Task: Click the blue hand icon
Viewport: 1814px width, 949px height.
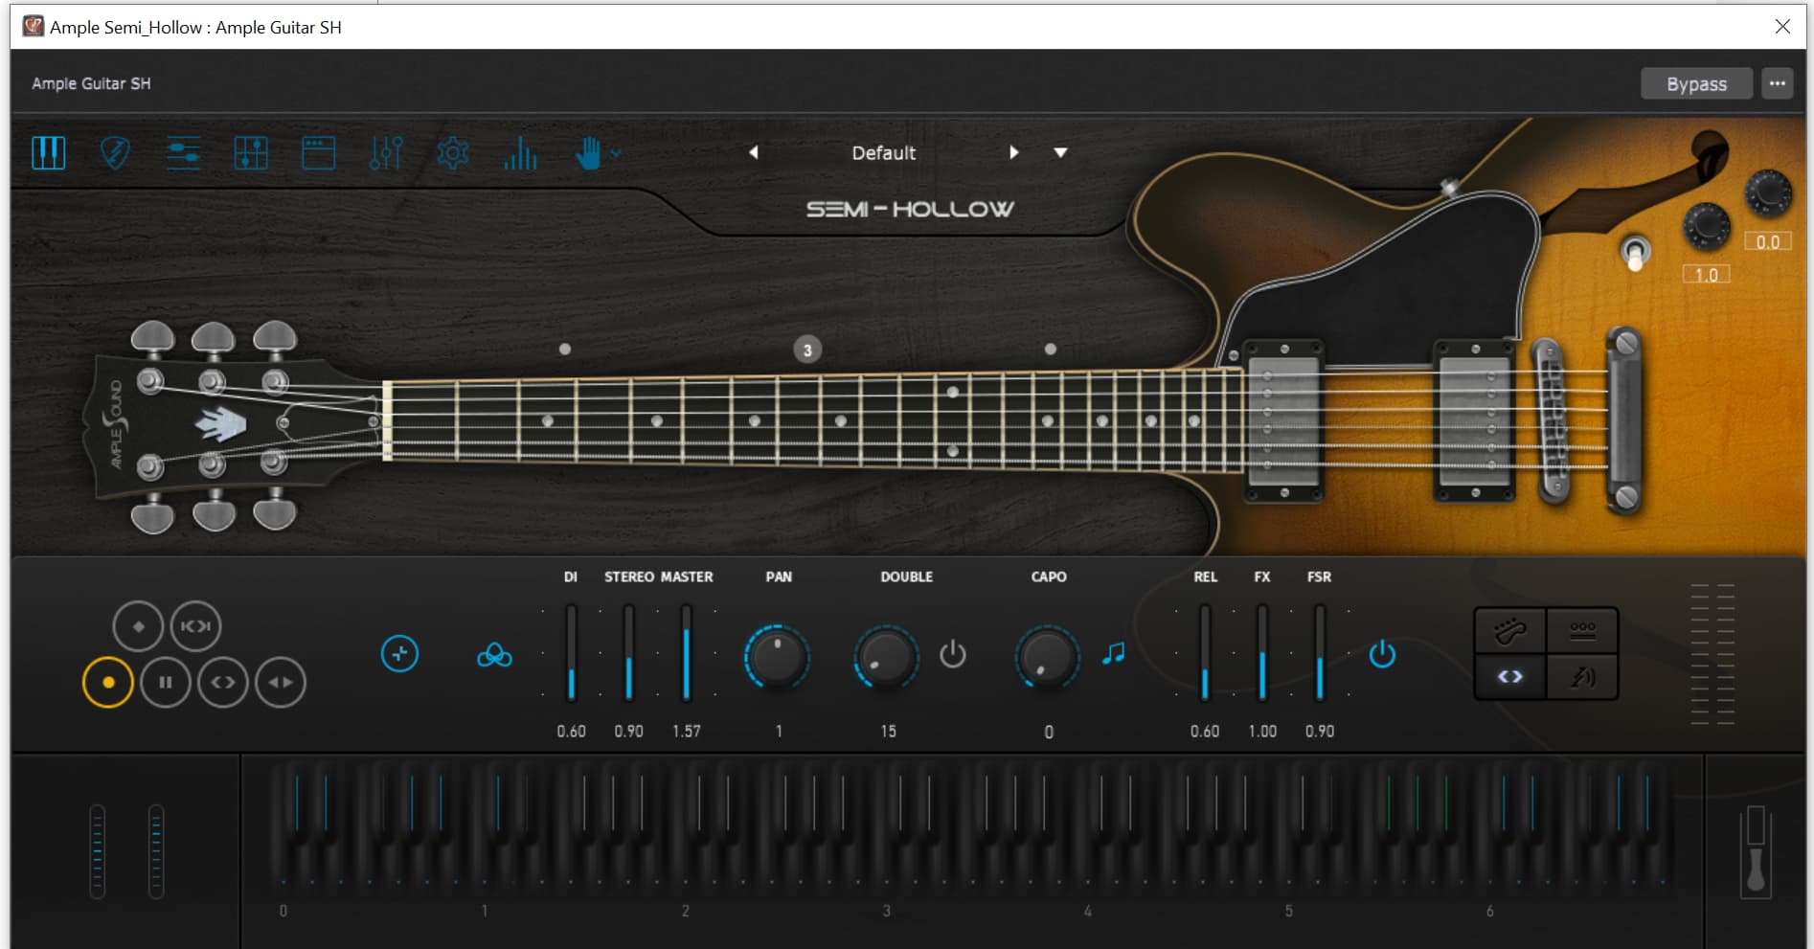Action: 588,153
